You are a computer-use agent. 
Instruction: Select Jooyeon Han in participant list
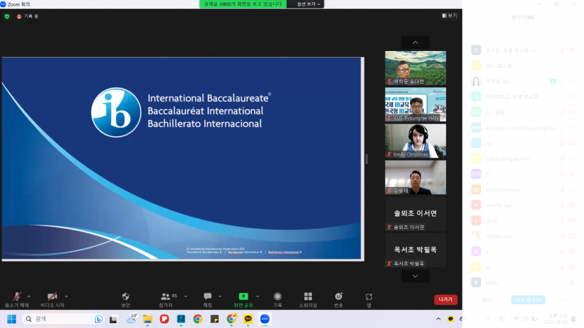(x=523, y=237)
